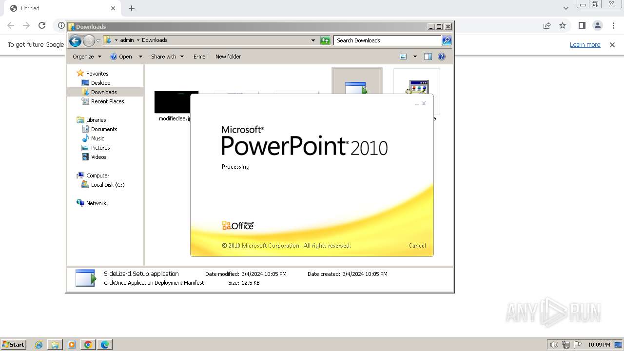Click the volume icon in system tray
This screenshot has height=351, width=624.
pos(554,345)
